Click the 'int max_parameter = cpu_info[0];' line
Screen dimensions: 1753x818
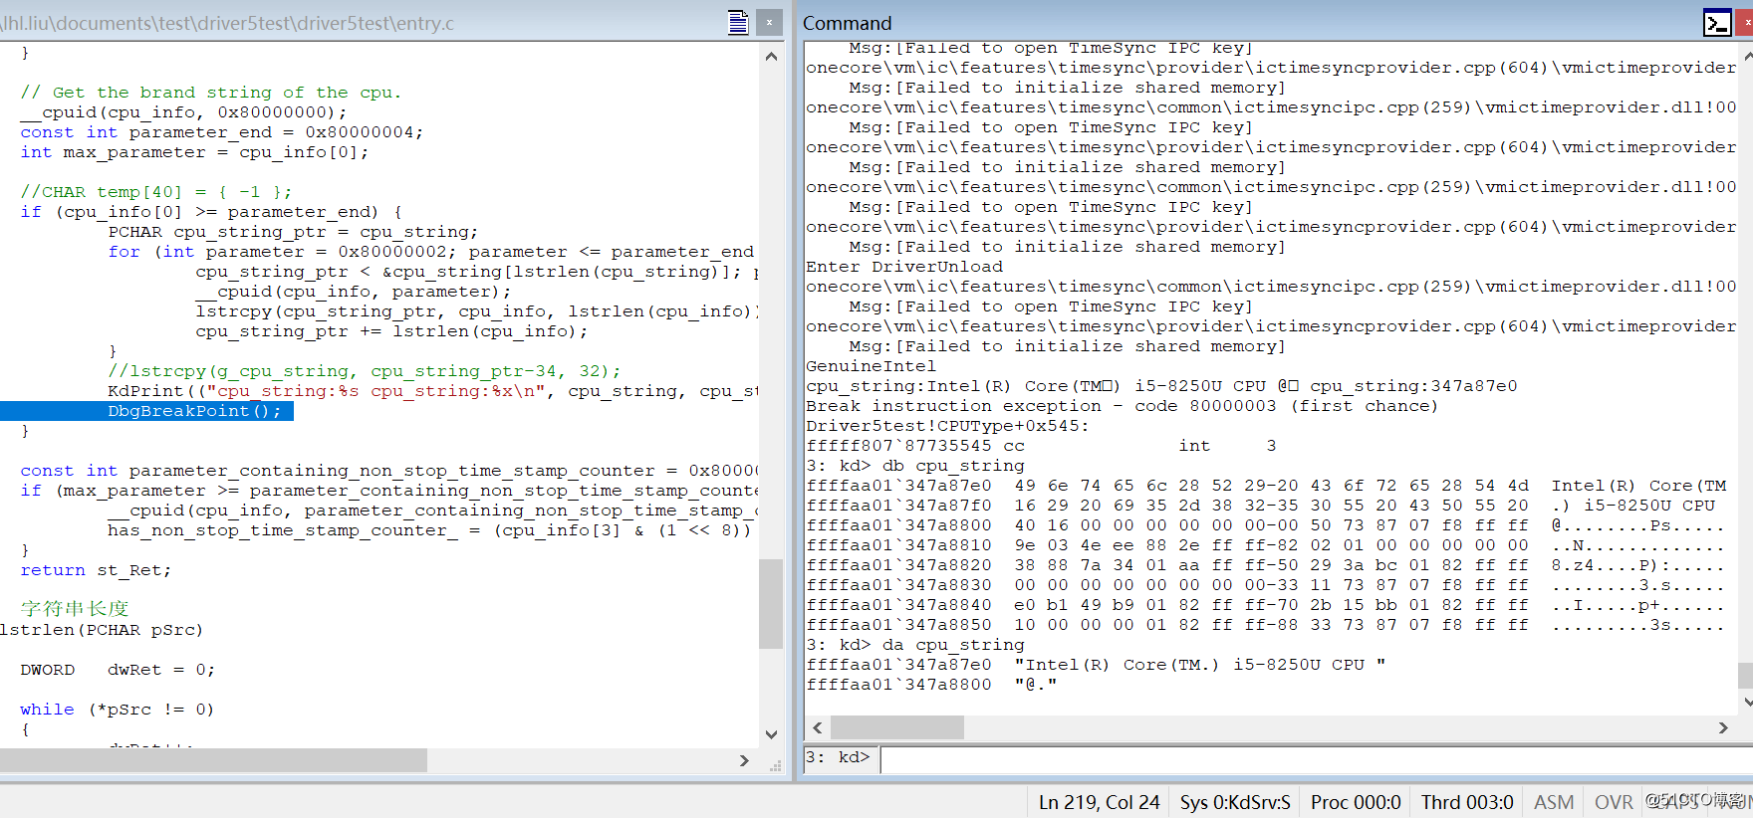(x=195, y=152)
